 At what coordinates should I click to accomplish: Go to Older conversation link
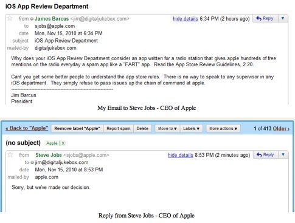(281, 129)
